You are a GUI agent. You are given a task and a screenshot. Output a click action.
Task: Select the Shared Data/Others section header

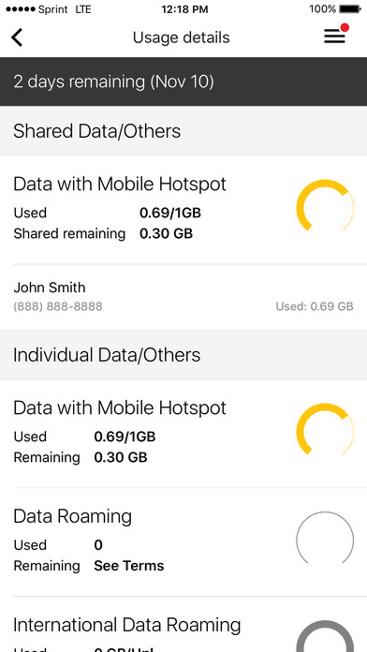(97, 131)
